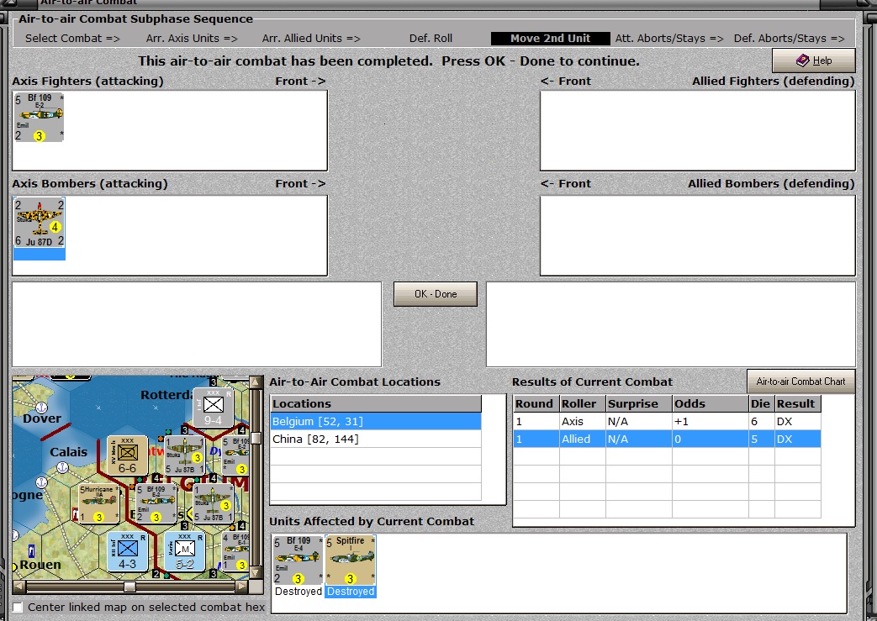Click the Bf 109 E-1 counter on map
The image size is (877, 621).
click(x=236, y=552)
